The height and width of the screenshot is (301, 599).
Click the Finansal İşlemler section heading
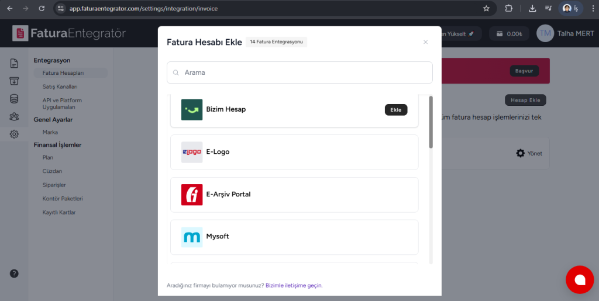coord(57,145)
